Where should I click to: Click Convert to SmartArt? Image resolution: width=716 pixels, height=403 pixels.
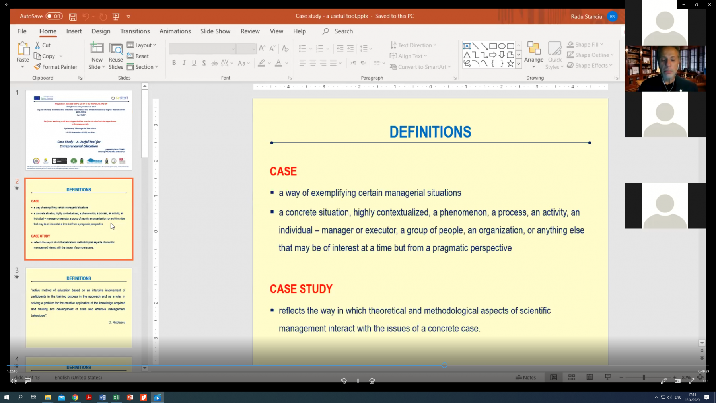click(x=420, y=67)
